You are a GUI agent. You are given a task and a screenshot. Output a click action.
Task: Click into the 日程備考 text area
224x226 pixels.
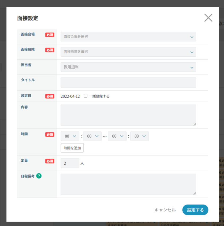[128, 184]
